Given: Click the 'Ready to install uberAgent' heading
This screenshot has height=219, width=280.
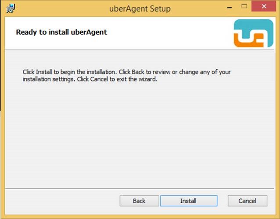Looking at the screenshot, I should pos(61,32).
